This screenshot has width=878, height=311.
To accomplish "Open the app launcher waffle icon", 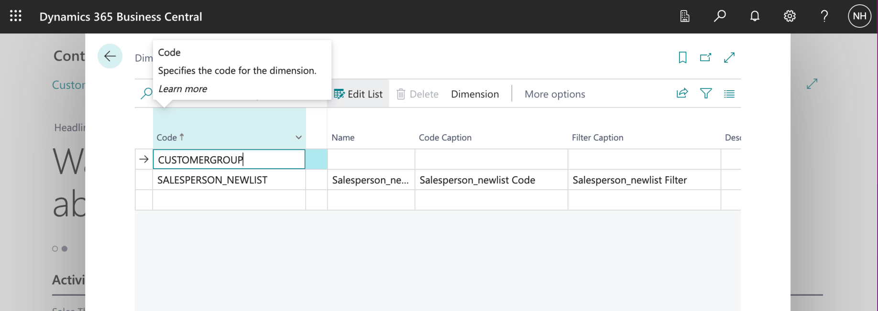I will [16, 16].
